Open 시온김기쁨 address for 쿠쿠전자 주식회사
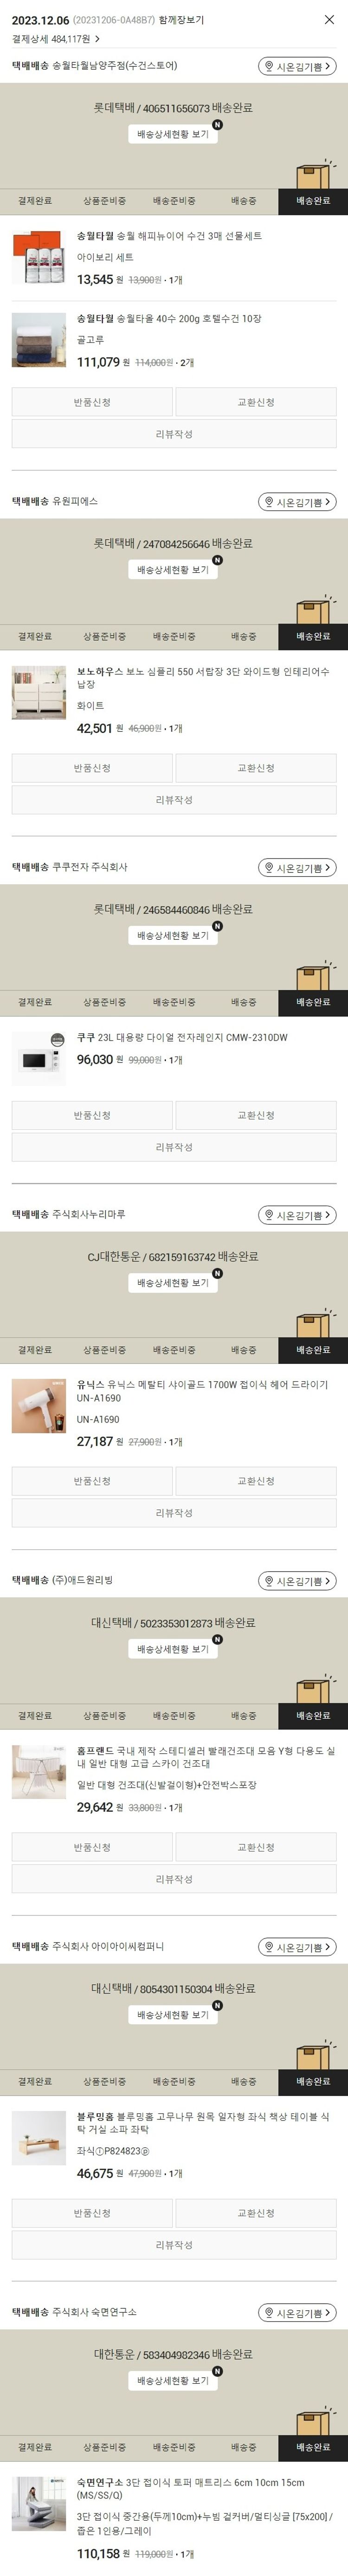 click(x=297, y=868)
